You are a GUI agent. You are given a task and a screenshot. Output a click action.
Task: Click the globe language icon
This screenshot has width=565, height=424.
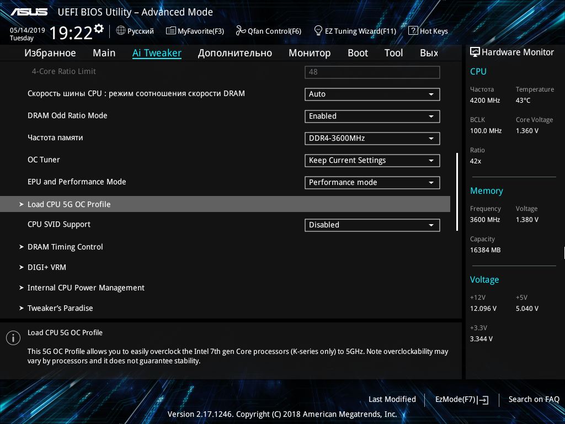[x=121, y=31]
